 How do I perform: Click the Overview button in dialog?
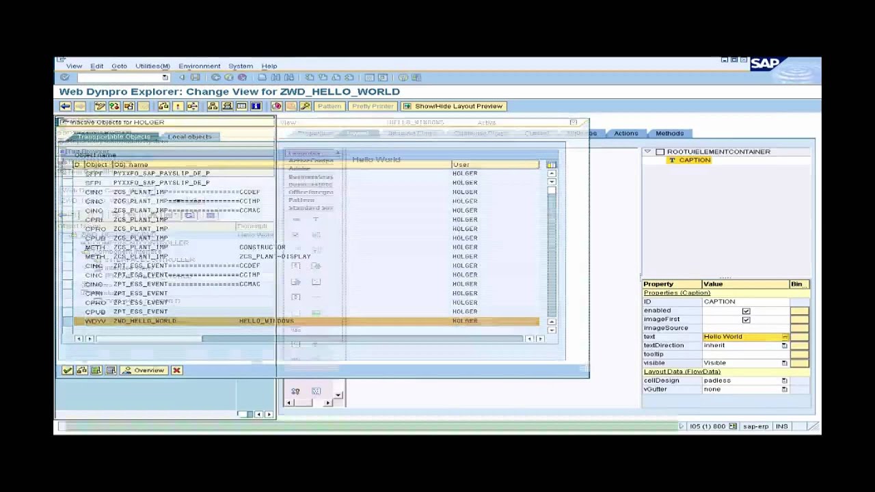(144, 370)
